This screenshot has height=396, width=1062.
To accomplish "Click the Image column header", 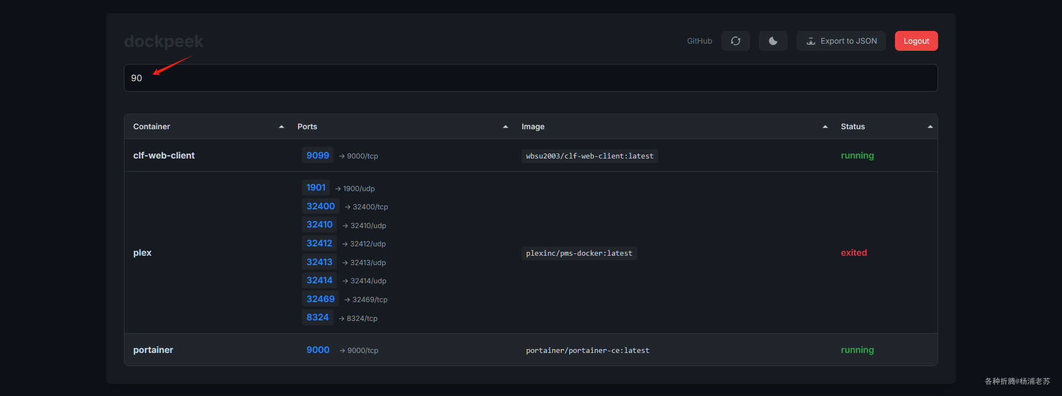I will click(x=533, y=126).
